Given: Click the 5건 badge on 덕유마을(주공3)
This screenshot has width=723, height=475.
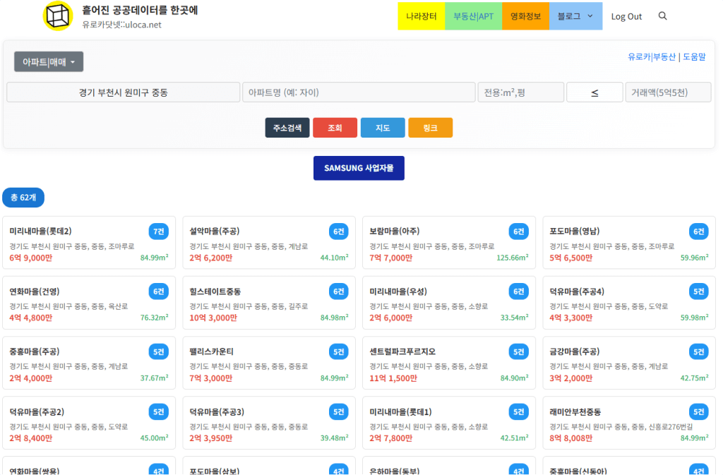Looking at the screenshot, I should (338, 411).
